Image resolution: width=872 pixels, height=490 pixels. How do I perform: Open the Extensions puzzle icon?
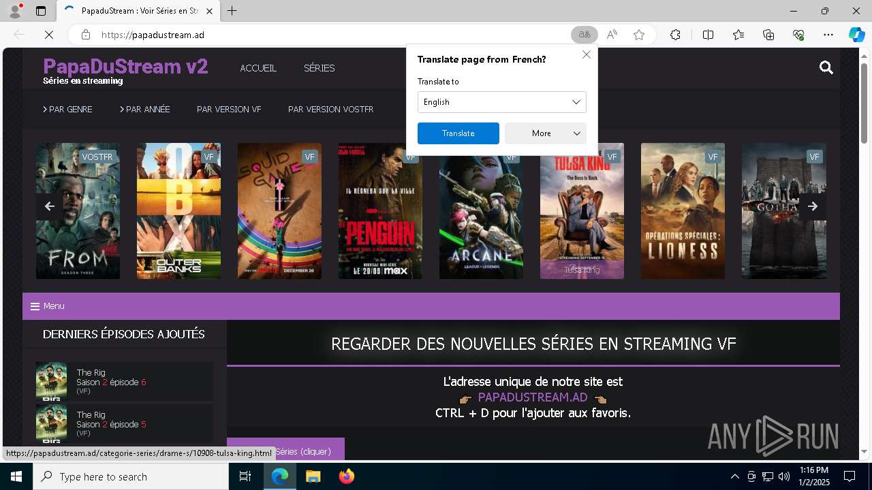pyautogui.click(x=675, y=35)
